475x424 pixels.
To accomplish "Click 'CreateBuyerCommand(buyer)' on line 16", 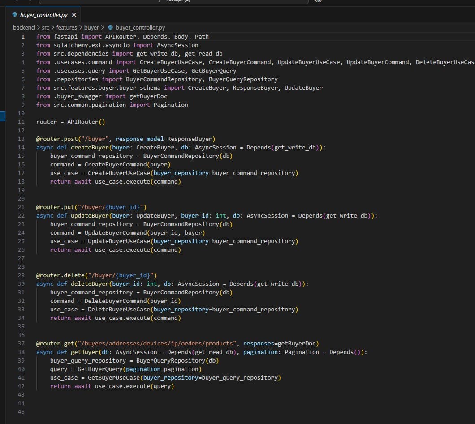I will point(128,164).
